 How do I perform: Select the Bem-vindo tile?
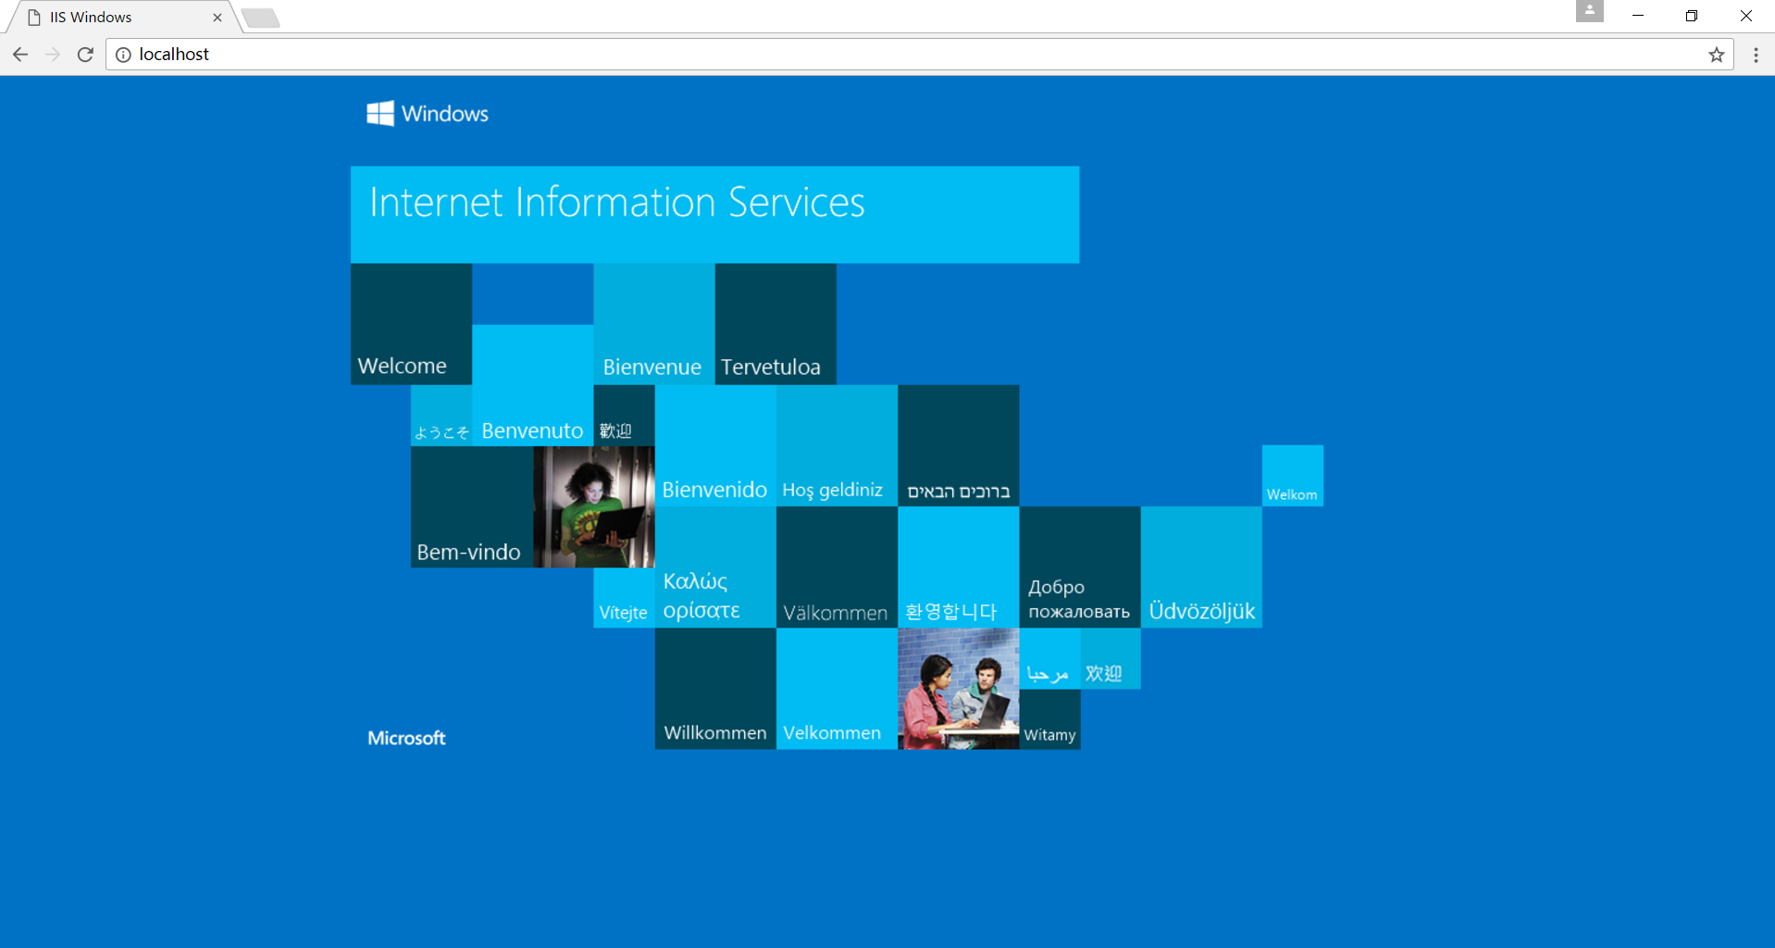click(x=470, y=507)
